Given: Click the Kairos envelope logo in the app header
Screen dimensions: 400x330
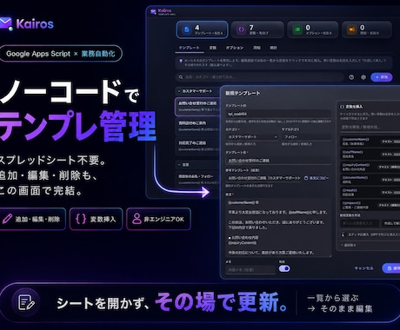Looking at the screenshot, I should click(153, 12).
